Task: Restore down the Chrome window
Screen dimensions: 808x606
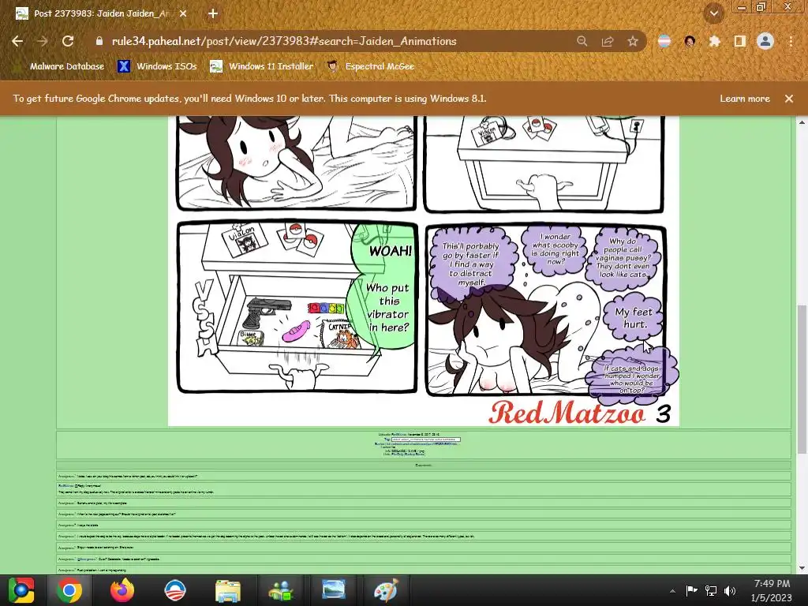Action: point(761,6)
